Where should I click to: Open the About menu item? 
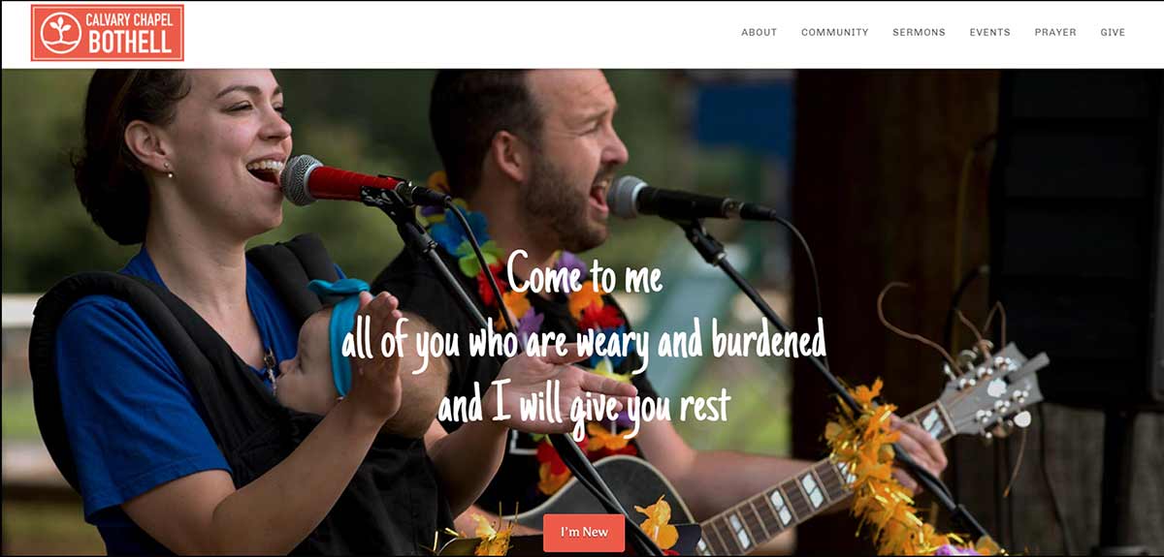pos(759,32)
